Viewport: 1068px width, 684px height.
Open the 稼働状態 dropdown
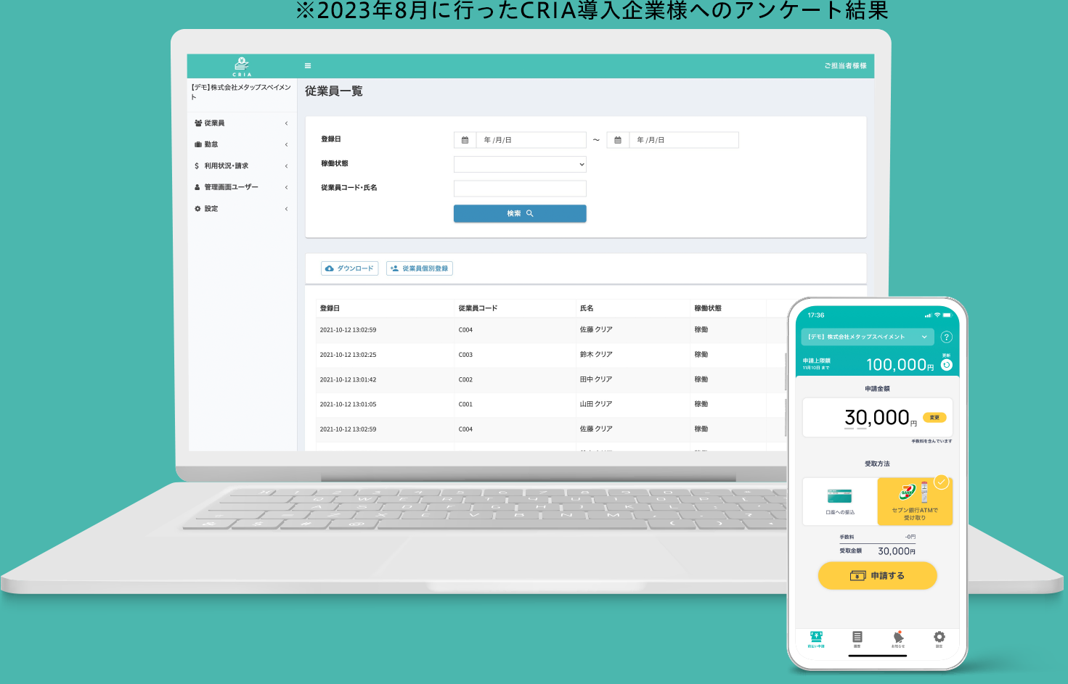coord(520,165)
